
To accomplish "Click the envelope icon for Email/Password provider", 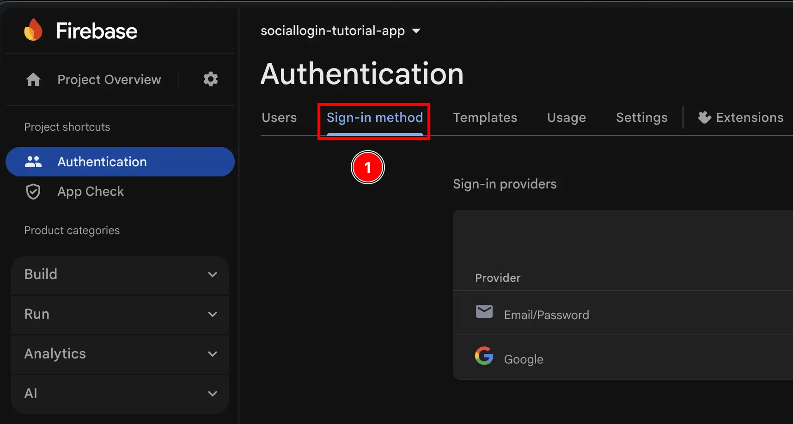I will pos(484,312).
